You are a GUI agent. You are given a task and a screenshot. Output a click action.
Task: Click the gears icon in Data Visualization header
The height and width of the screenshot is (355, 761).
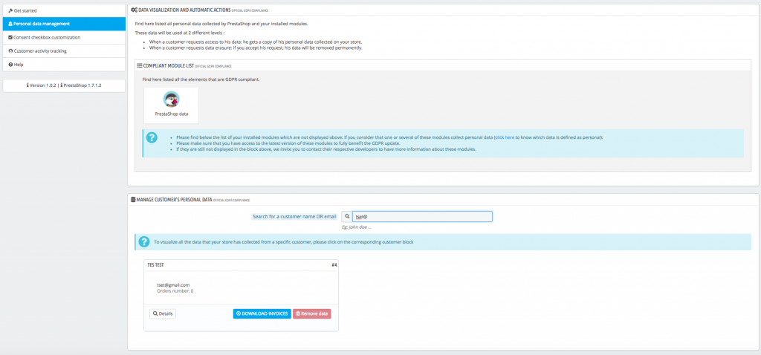coord(135,10)
